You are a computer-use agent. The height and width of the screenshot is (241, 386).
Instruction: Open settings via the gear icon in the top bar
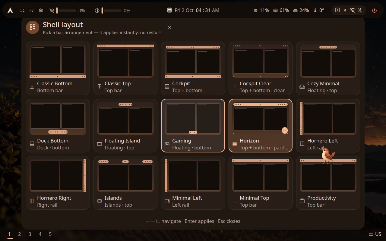tap(41, 11)
